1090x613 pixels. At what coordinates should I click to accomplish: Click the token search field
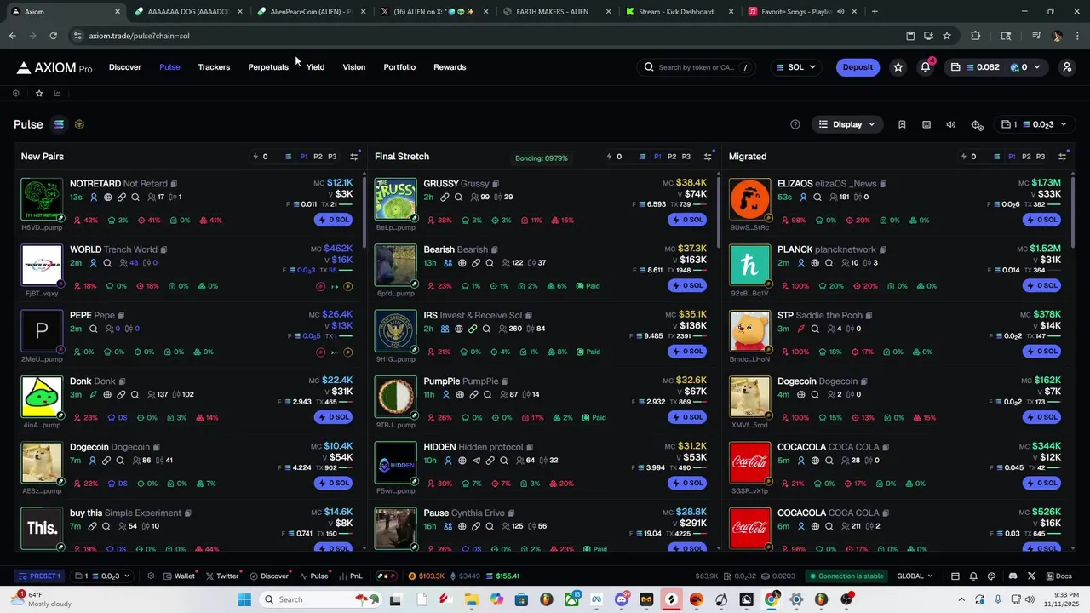pos(696,67)
